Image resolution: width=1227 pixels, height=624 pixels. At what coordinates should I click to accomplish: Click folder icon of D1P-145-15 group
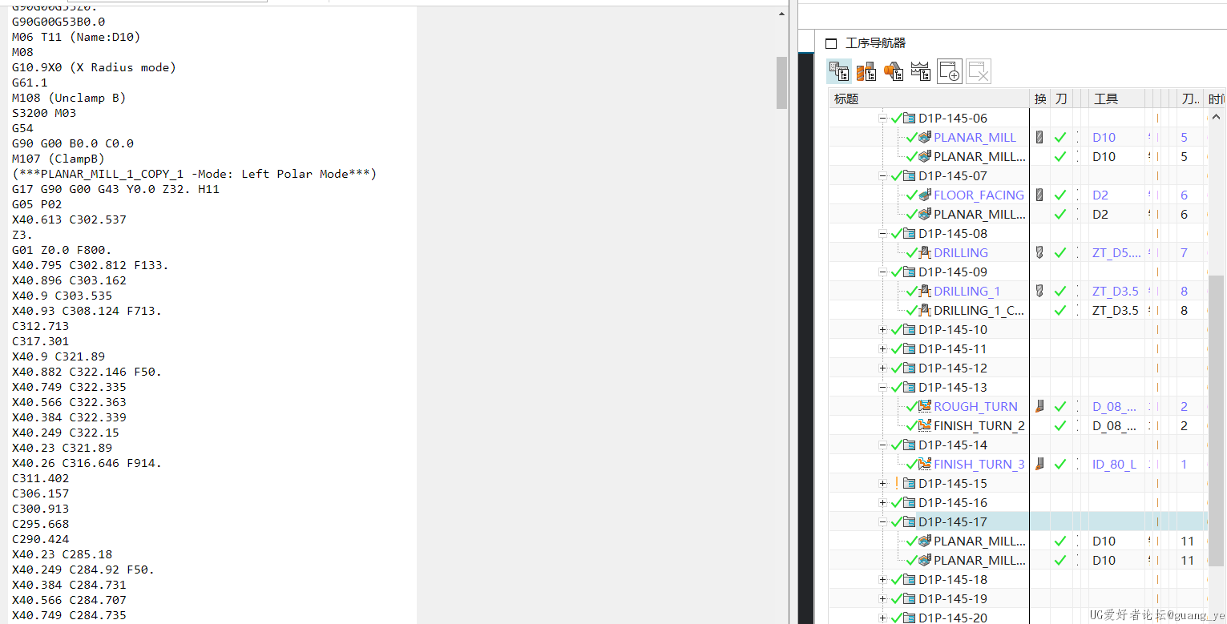tap(909, 483)
